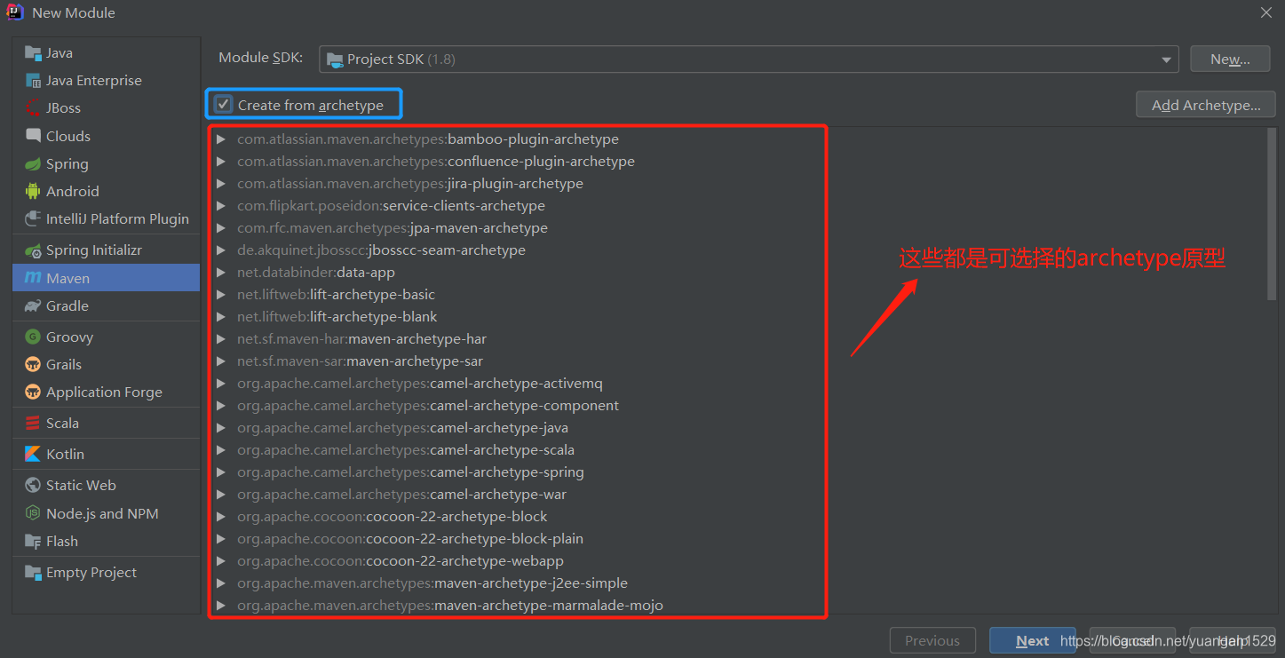Screen dimensions: 1285x658
Task: Close the New Module dialog
Action: click(1265, 12)
